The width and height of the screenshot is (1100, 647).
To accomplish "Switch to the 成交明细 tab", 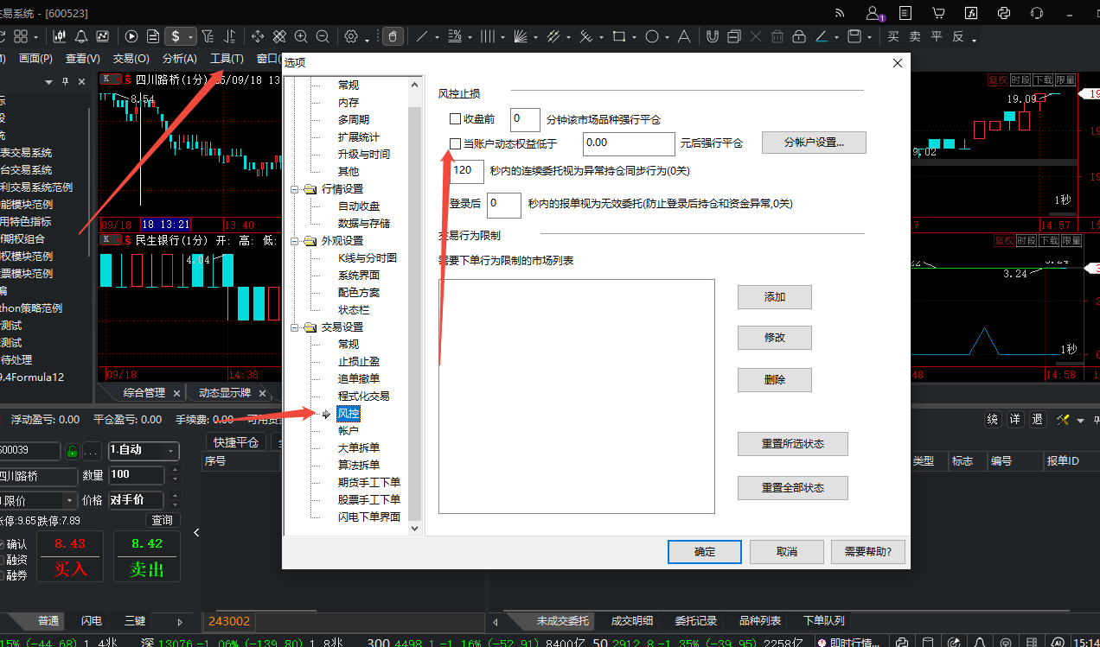I will click(x=632, y=621).
